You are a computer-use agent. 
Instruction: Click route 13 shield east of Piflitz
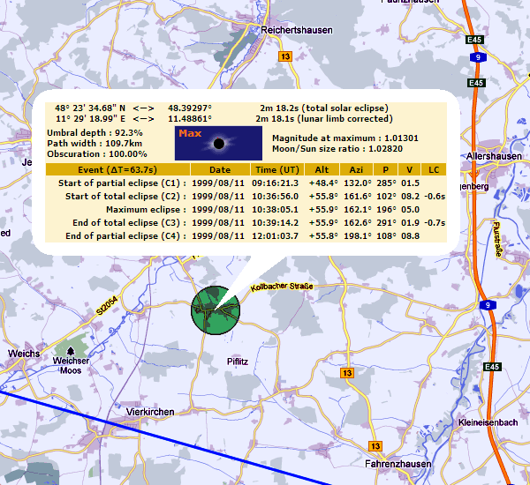(344, 374)
